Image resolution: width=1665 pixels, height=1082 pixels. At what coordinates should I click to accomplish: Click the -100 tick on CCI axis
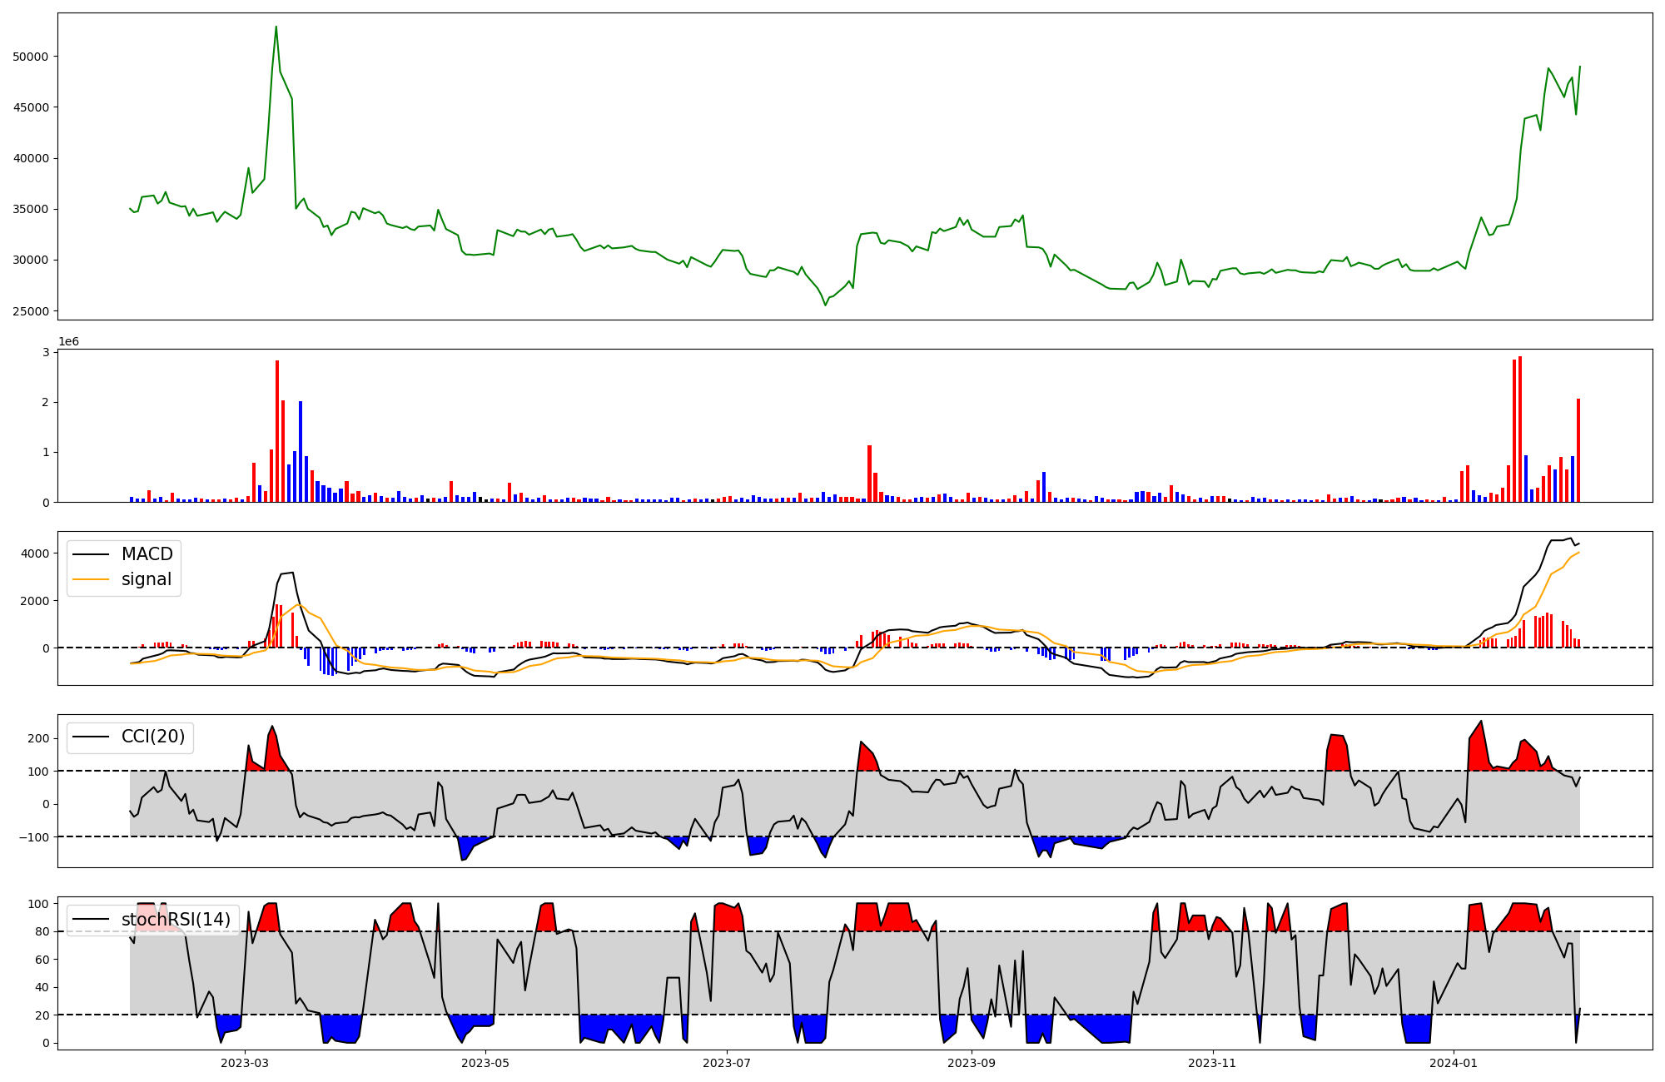[34, 836]
